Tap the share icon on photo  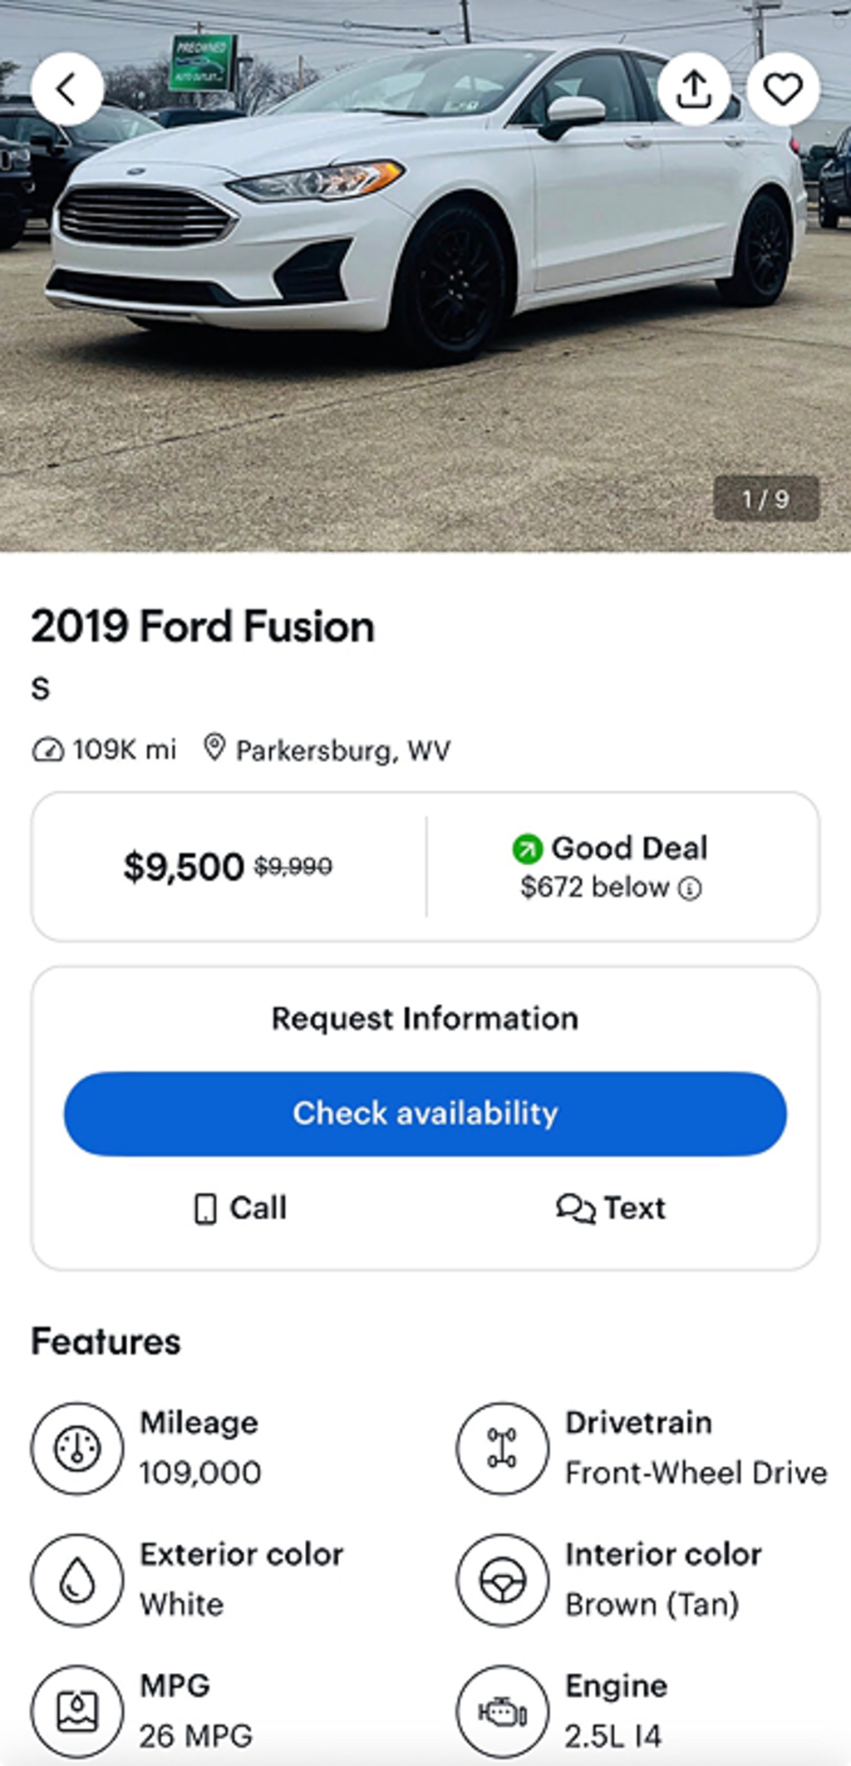coord(694,89)
